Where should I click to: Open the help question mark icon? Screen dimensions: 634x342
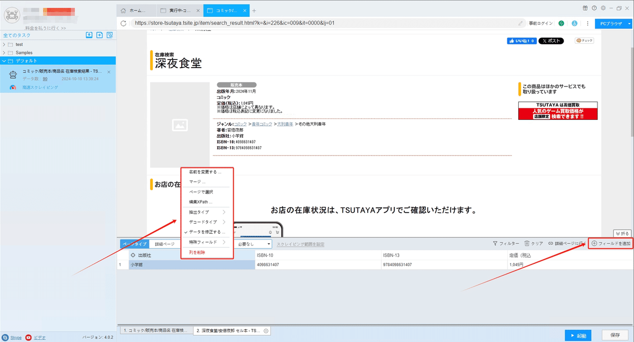[594, 8]
